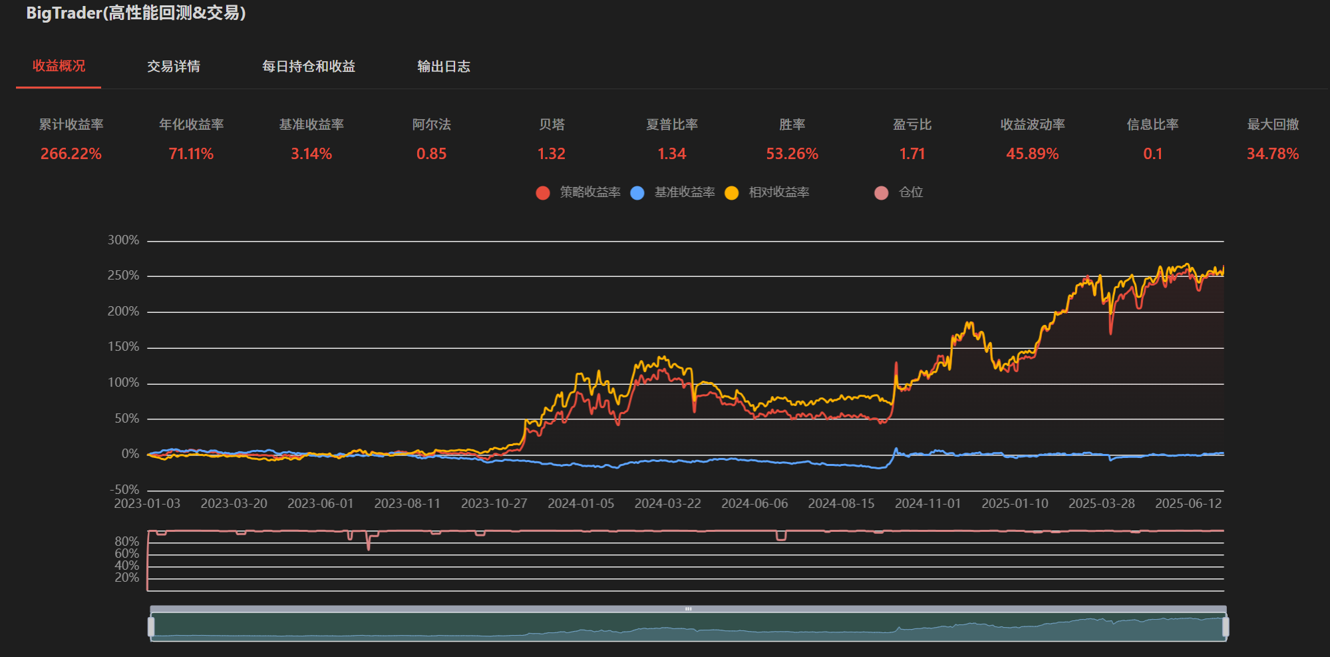Click the 累计收益率 value 266.22%
This screenshot has width=1330, height=657.
[x=71, y=154]
